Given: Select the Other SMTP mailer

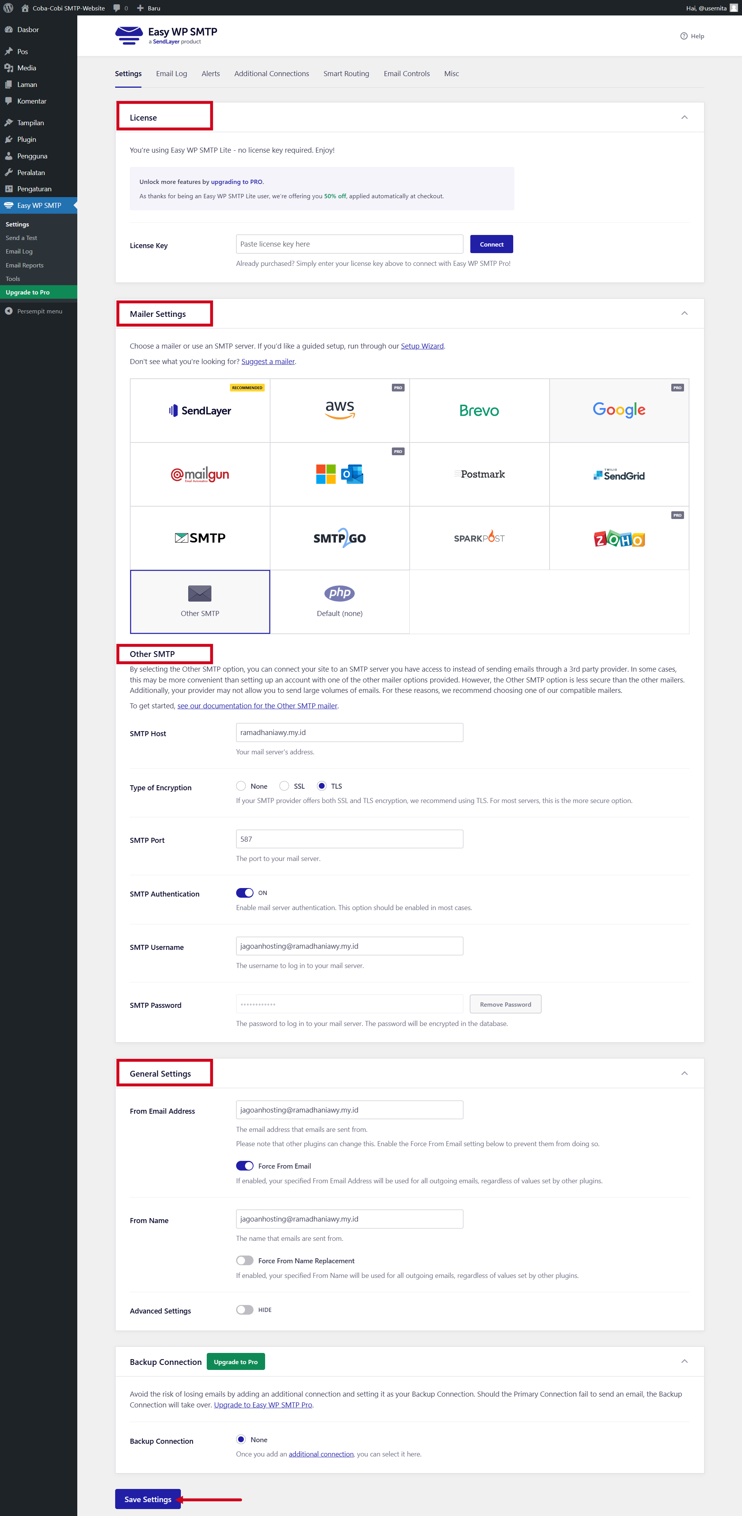Looking at the screenshot, I should pyautogui.click(x=200, y=601).
